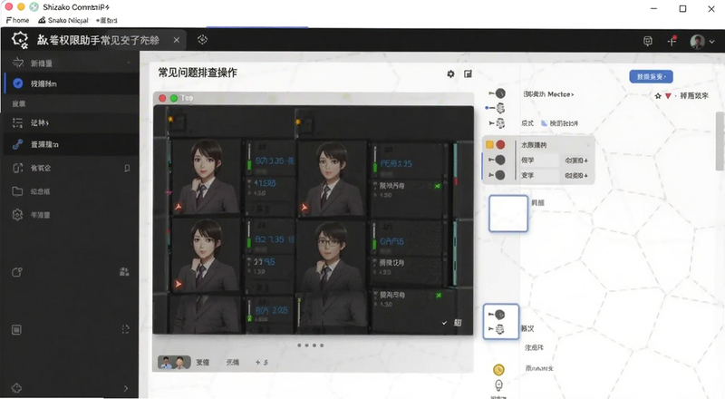Screen dimensions: 725x399
Task: Expand the dropdown arrow beside the avatar
Action: [712, 42]
